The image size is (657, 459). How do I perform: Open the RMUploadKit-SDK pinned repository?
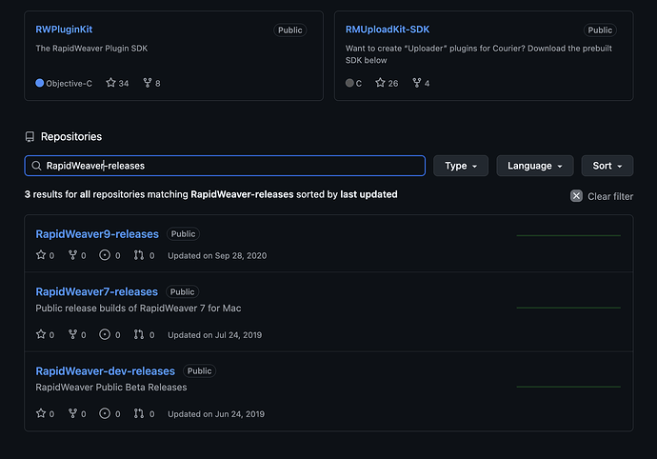tap(388, 30)
